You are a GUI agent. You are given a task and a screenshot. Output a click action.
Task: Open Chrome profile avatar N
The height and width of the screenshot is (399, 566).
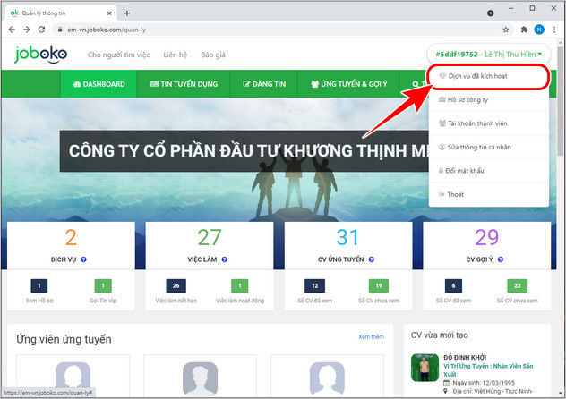coord(539,30)
